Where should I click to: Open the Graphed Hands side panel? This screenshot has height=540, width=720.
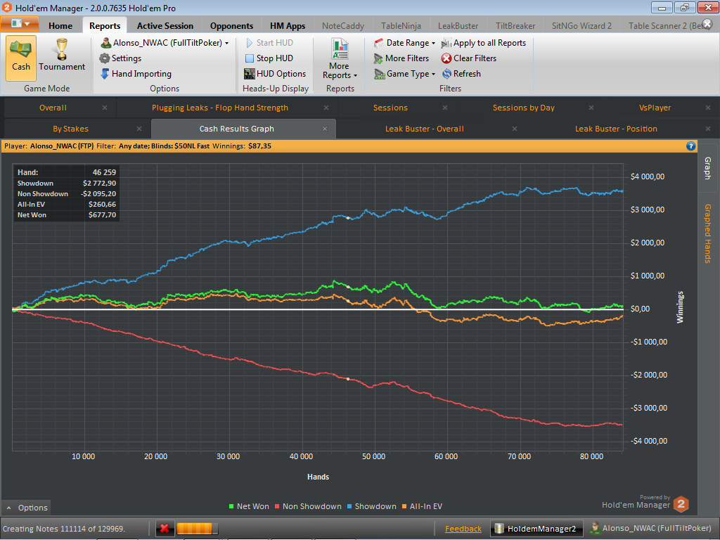click(708, 233)
